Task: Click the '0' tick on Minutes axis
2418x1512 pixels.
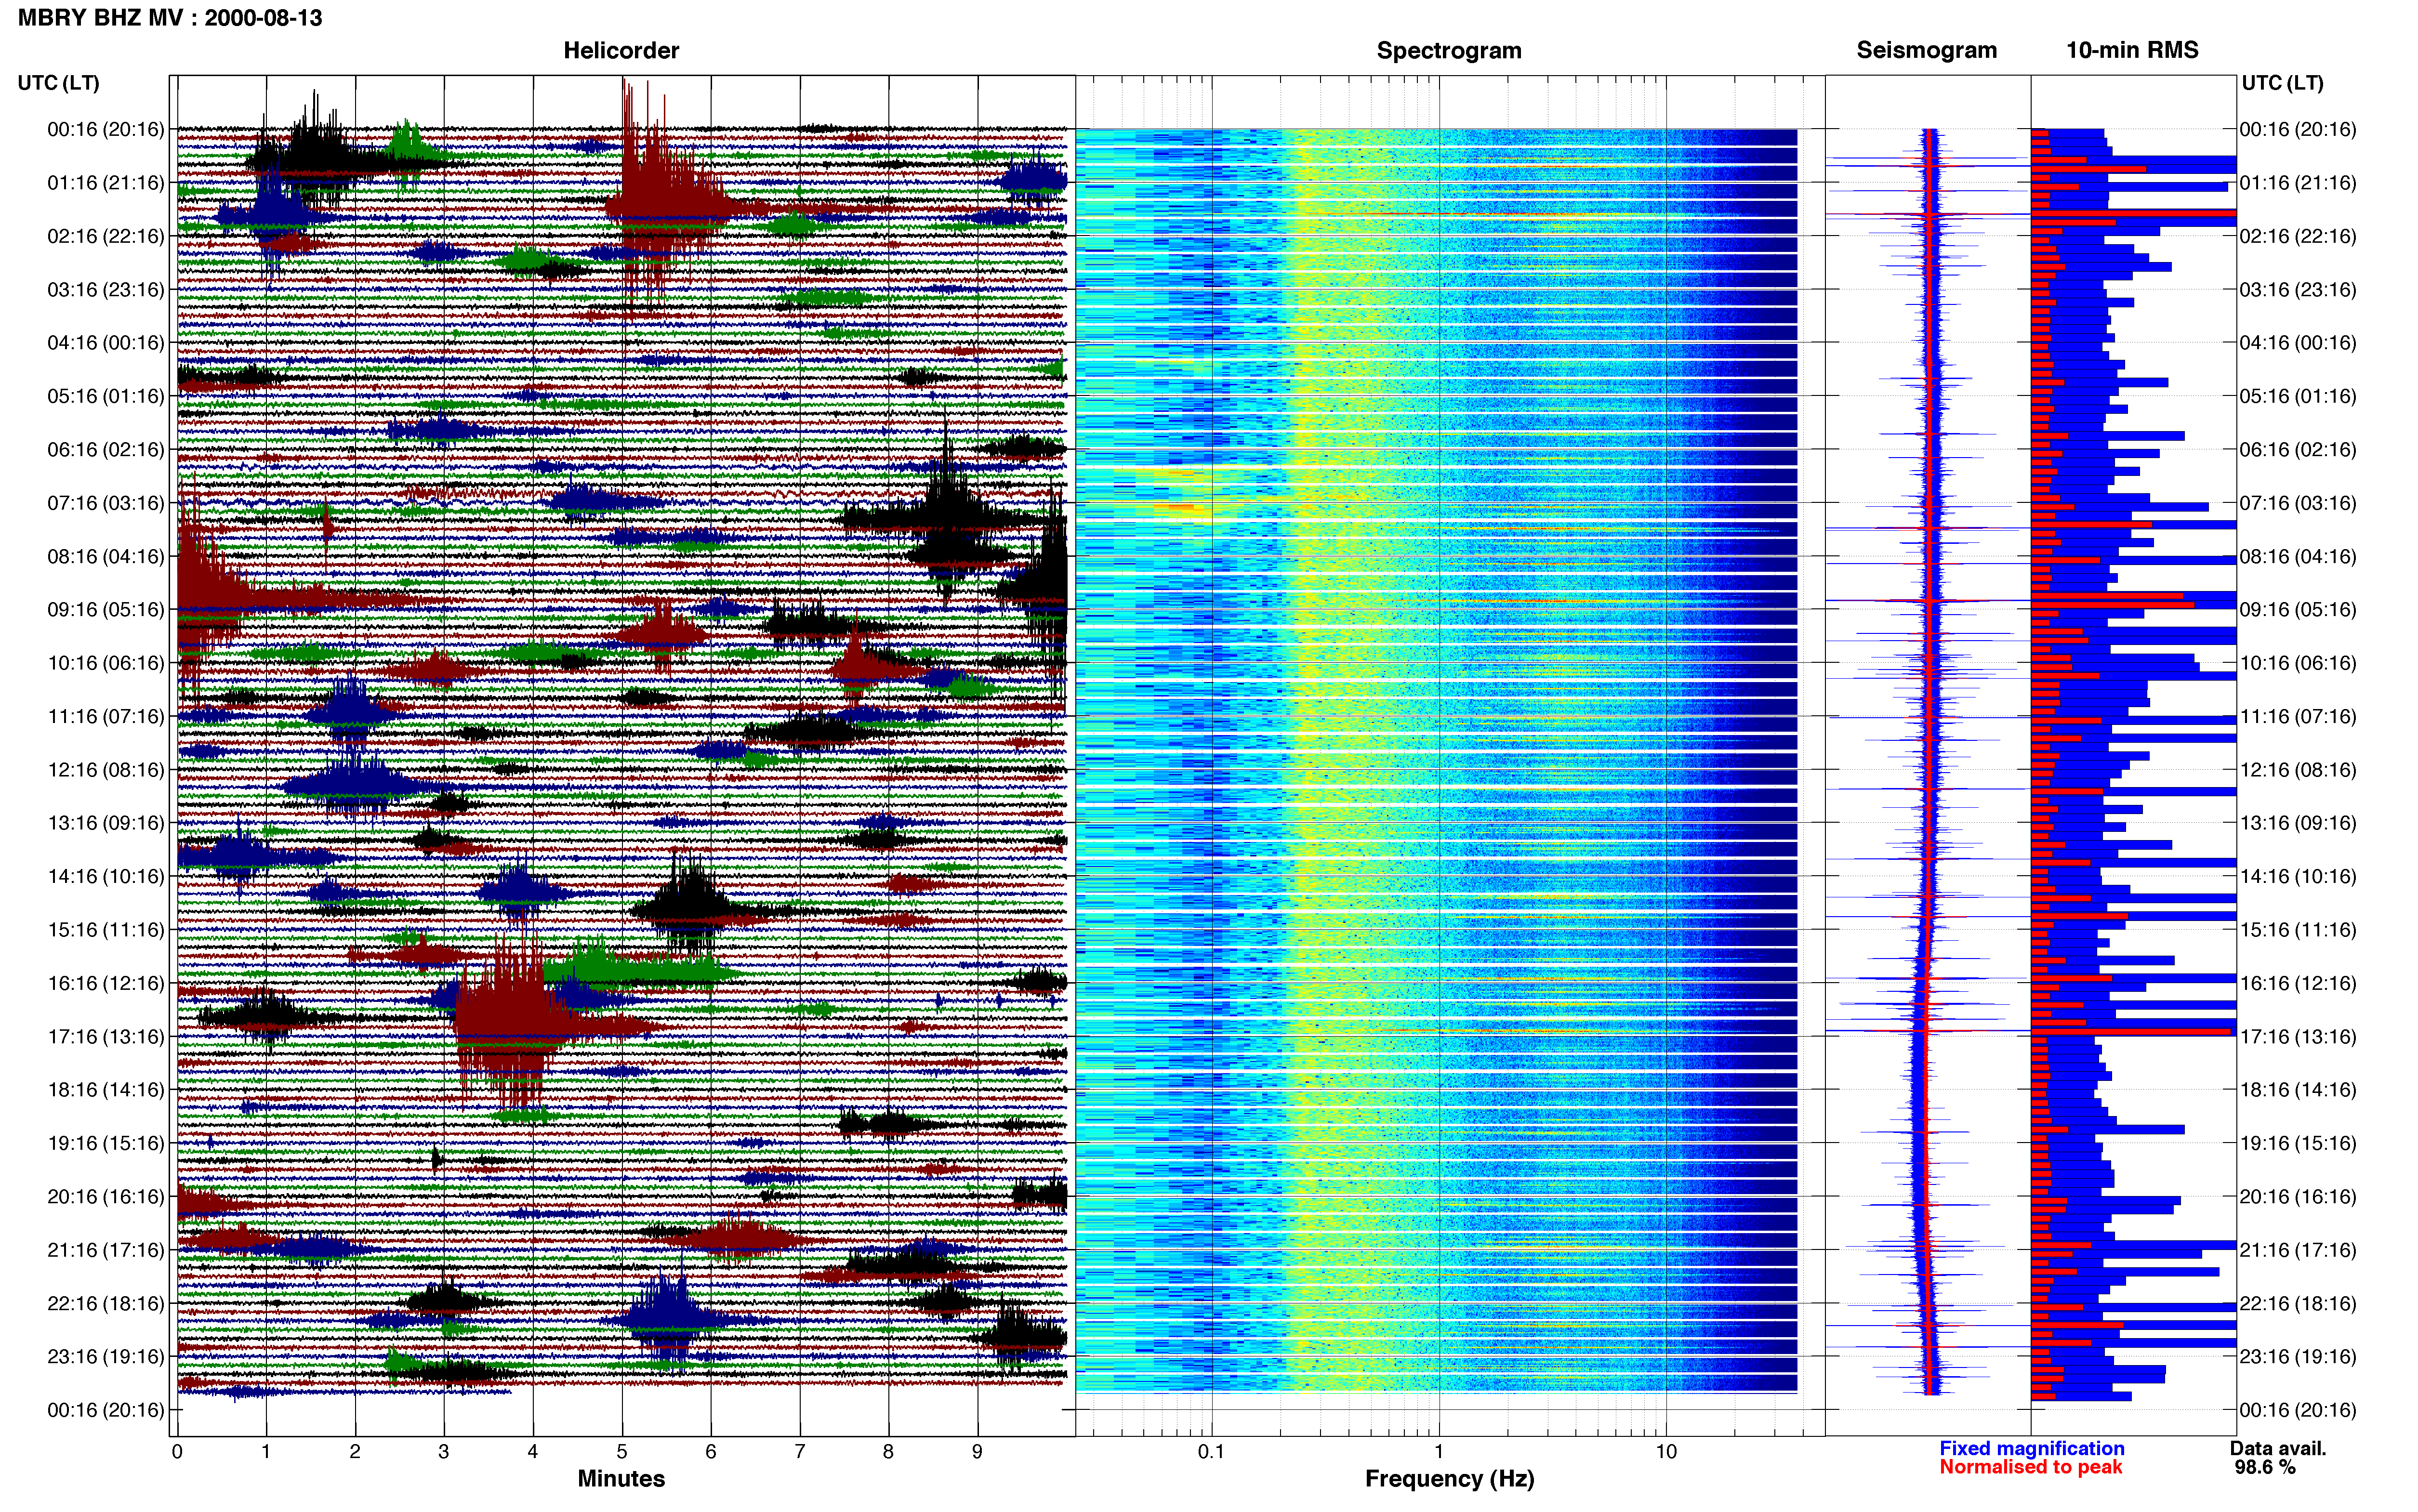Action: click(x=177, y=1452)
